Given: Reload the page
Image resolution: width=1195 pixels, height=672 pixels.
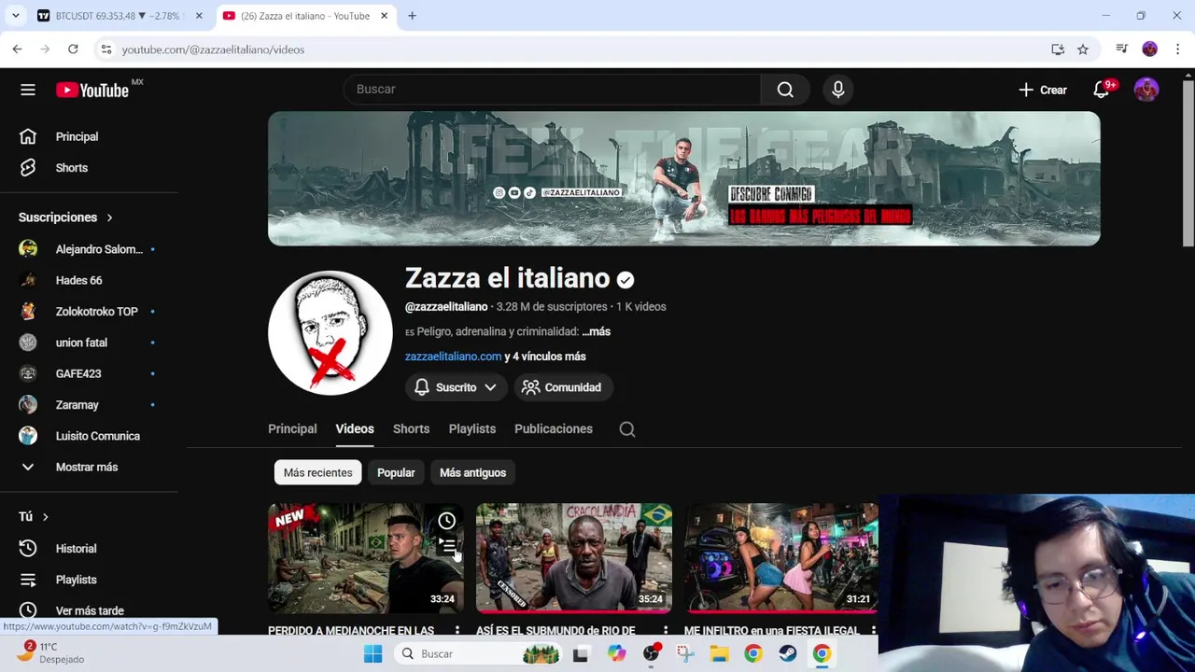Looking at the screenshot, I should click(73, 49).
